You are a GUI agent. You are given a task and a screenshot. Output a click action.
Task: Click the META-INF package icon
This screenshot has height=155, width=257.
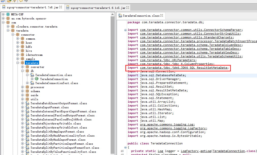pos(8,14)
